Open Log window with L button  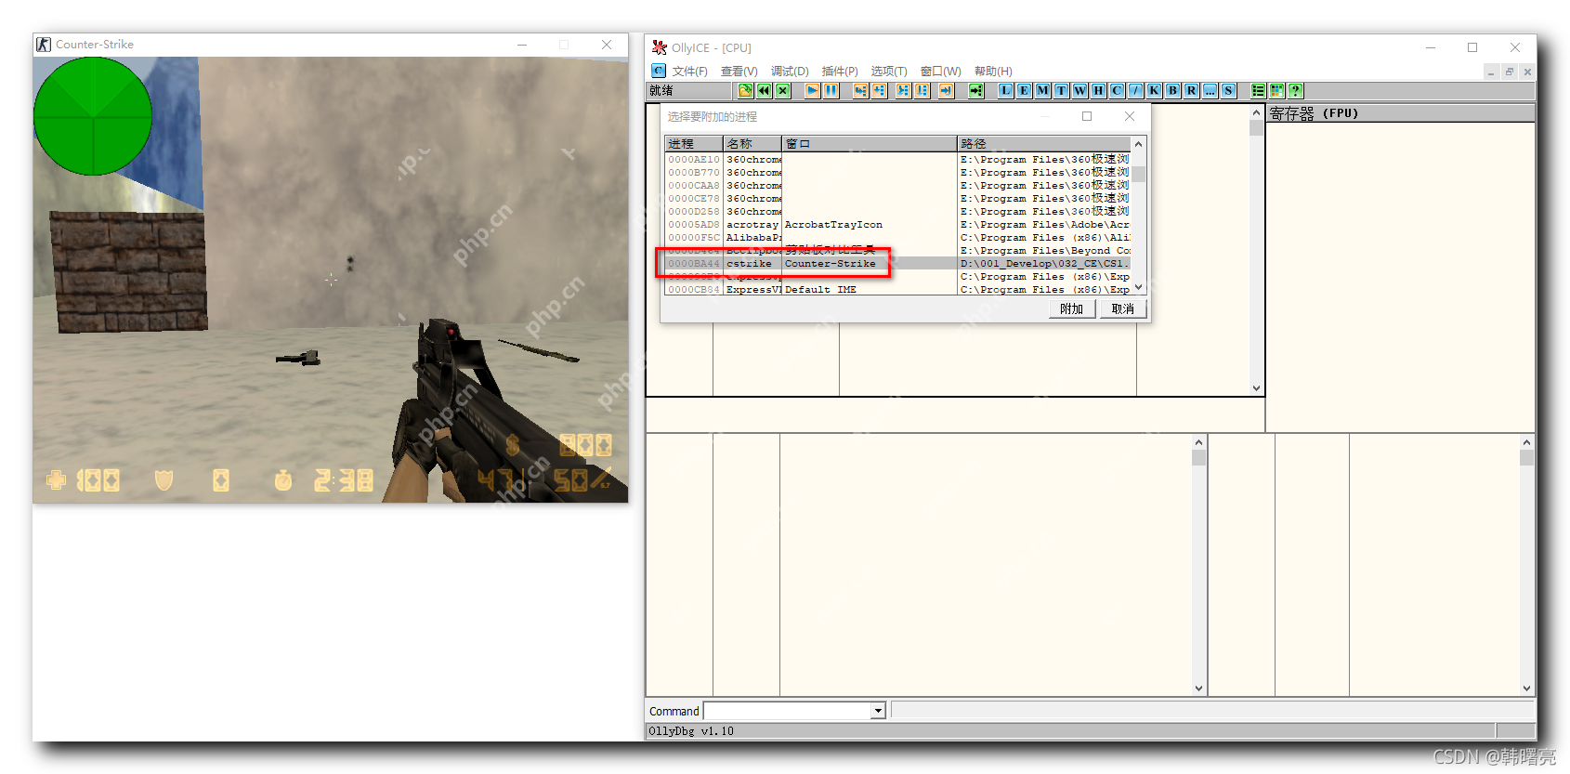(1005, 90)
